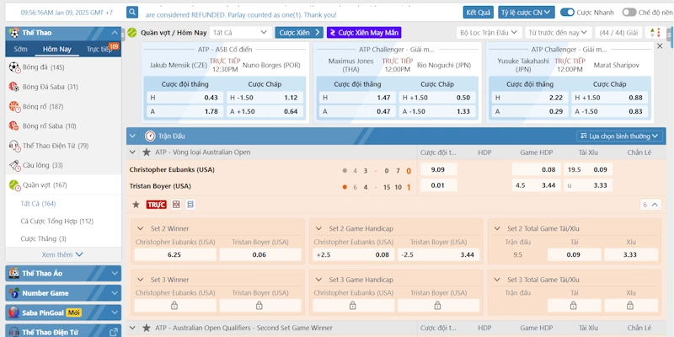The width and height of the screenshot is (674, 337).
Task: Open the Bóng đá soccer ball icon
Action: 14,67
